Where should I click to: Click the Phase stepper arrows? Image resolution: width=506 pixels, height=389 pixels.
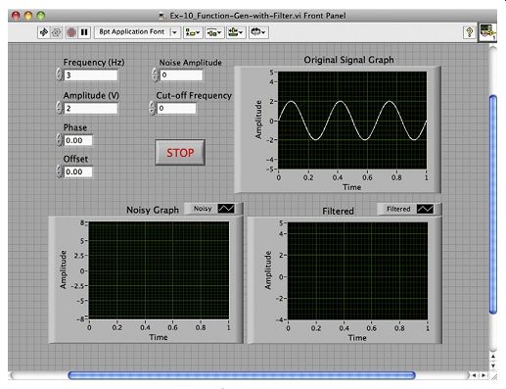pos(59,139)
